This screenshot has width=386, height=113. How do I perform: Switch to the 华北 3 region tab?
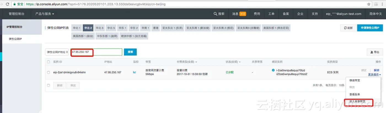click(x=100, y=28)
